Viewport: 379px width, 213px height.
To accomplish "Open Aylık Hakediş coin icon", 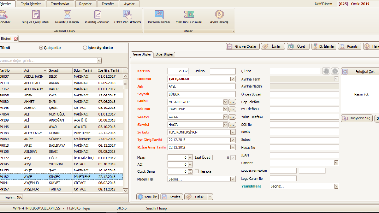I will coord(219,17).
